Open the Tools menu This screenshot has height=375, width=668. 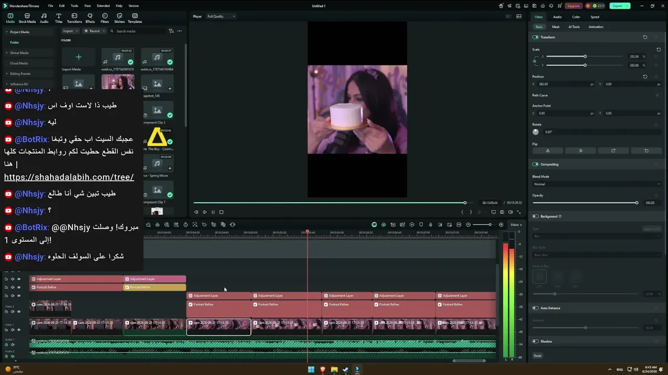[x=74, y=6]
